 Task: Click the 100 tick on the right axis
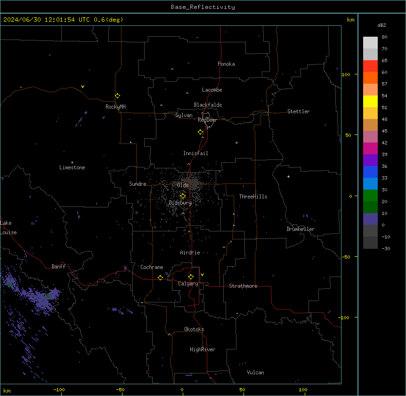(346, 74)
